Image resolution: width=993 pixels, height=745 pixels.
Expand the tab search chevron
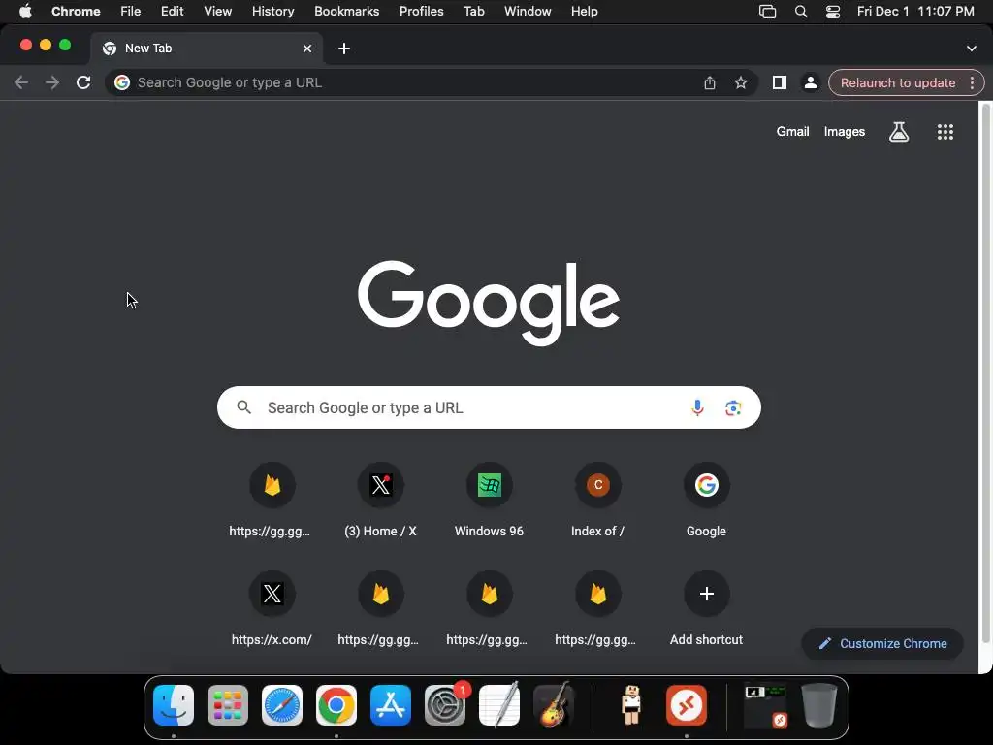tap(971, 49)
